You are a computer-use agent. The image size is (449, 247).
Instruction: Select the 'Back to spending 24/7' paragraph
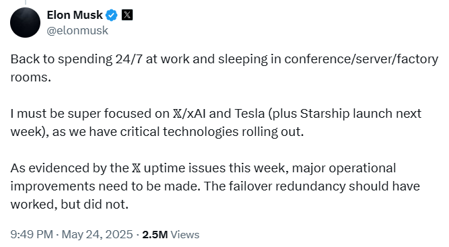224,68
